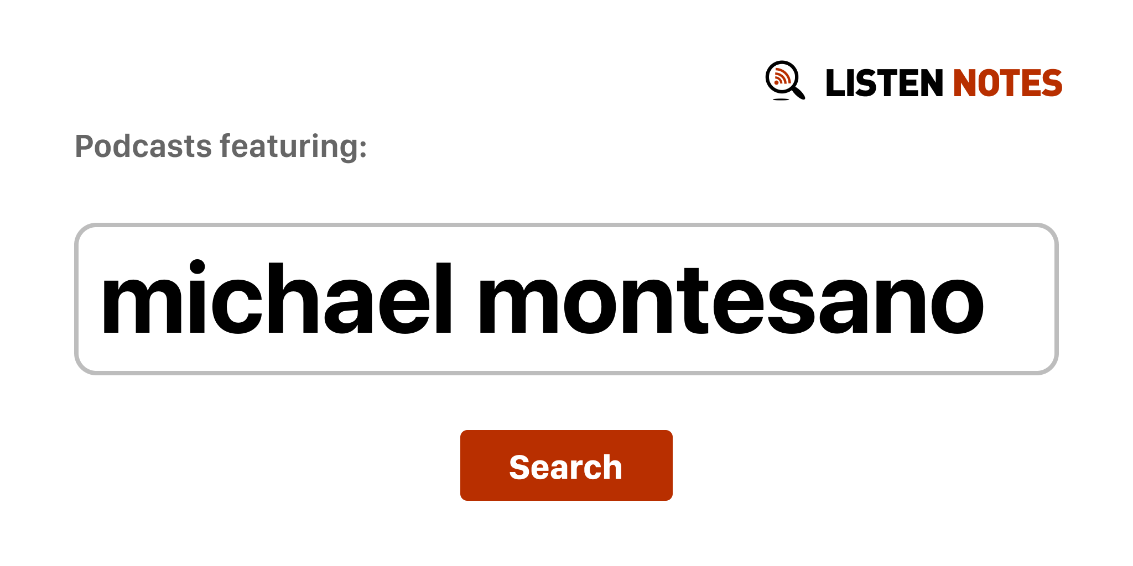The image size is (1133, 566).
Task: Click the black LISTEN wordmark
Action: pyautogui.click(x=884, y=83)
